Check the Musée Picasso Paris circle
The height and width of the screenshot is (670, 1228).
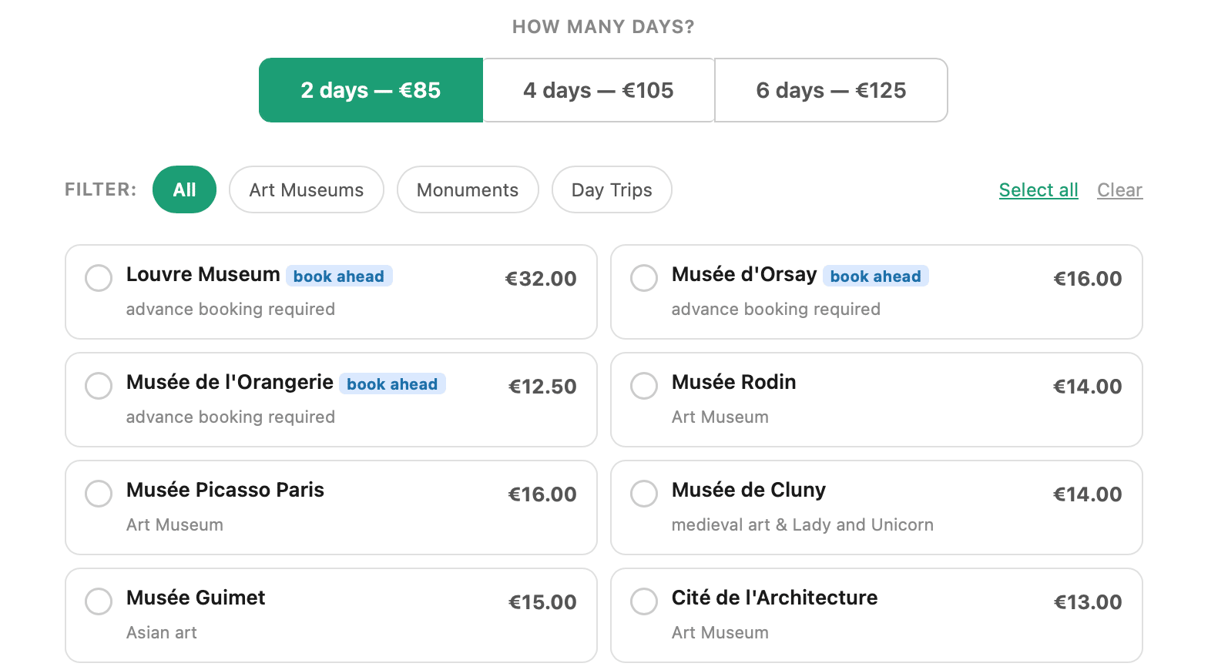pyautogui.click(x=99, y=494)
